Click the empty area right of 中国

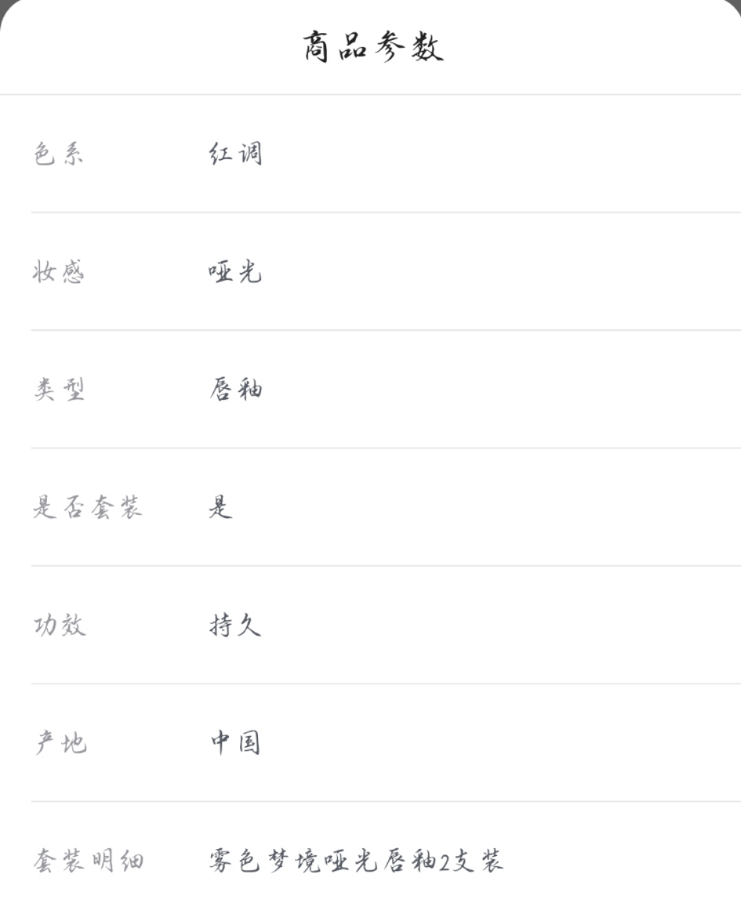[x=502, y=743]
